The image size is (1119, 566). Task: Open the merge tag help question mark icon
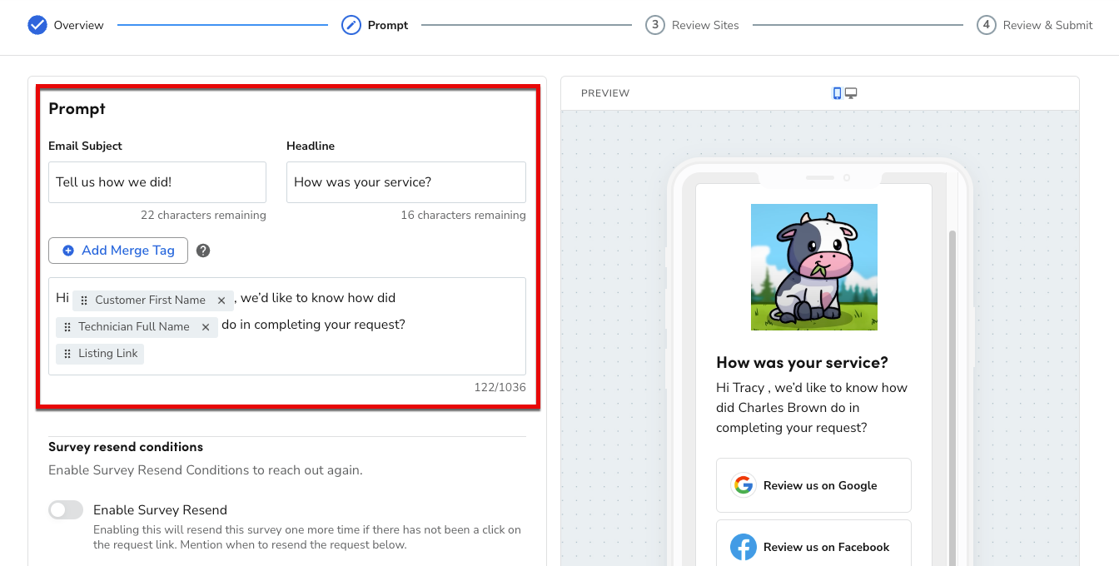coord(203,250)
